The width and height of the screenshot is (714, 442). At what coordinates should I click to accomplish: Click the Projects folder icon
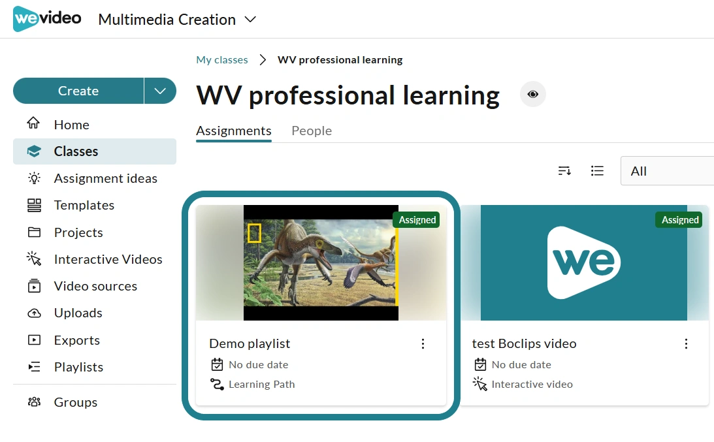click(34, 232)
